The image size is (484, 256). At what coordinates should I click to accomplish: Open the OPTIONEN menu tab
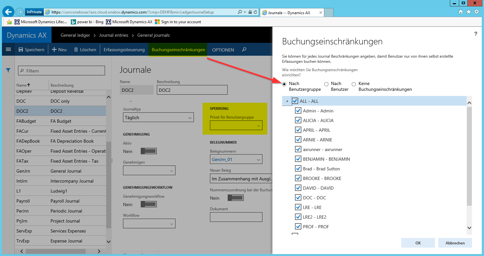[x=223, y=50]
